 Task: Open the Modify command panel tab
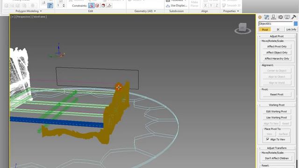(267, 17)
